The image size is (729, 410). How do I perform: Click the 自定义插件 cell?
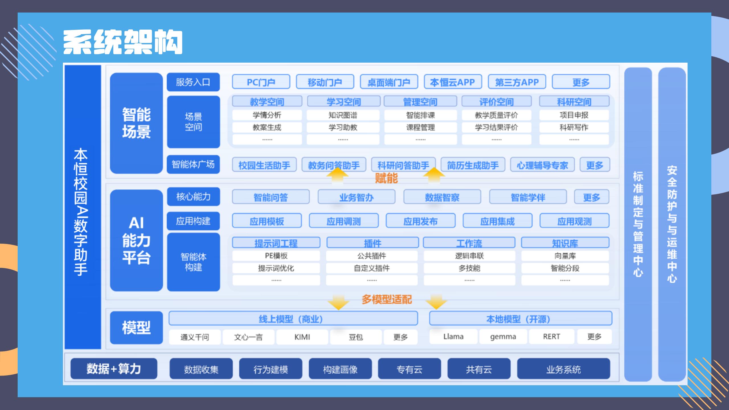pos(372,268)
